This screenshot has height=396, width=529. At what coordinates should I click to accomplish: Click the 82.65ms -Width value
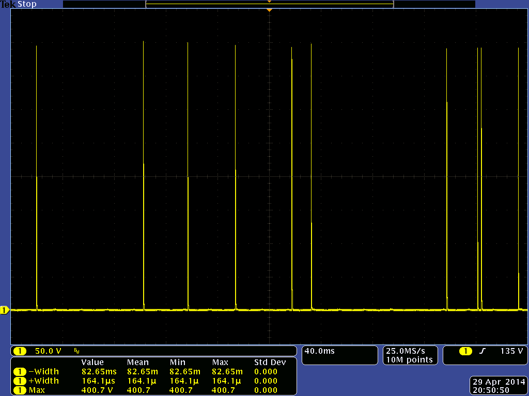click(x=99, y=372)
